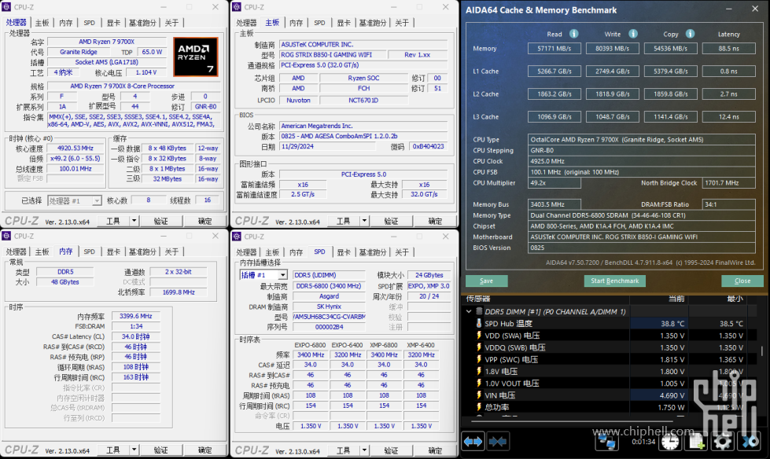The width and height of the screenshot is (770, 459).
Task: Click the BIOS 日期 field 11/29/2024
Action: tap(327, 146)
